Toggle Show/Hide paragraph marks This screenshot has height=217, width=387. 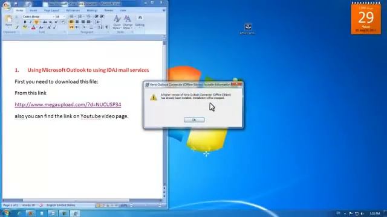pos(106,27)
